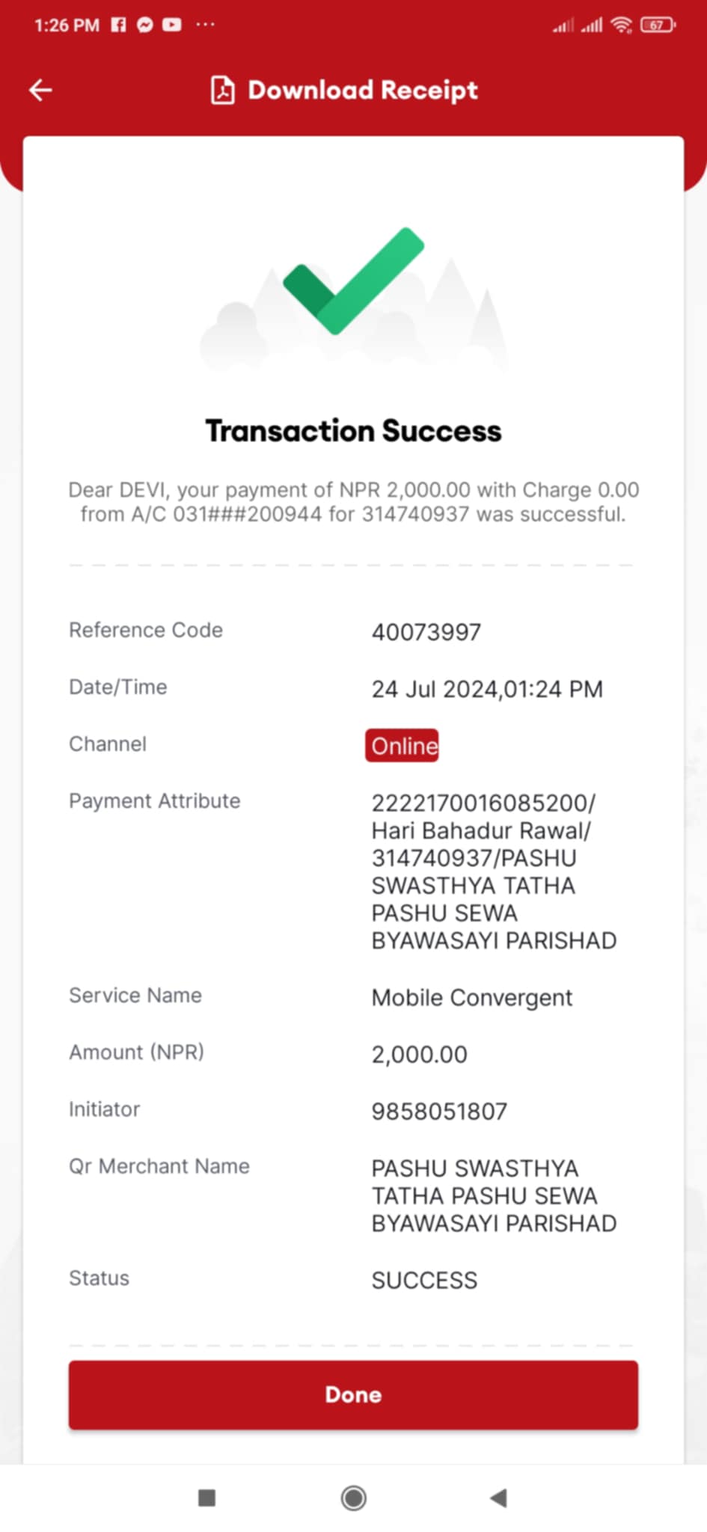
Task: Select the initiator number 9858051807
Action: 440,1112
